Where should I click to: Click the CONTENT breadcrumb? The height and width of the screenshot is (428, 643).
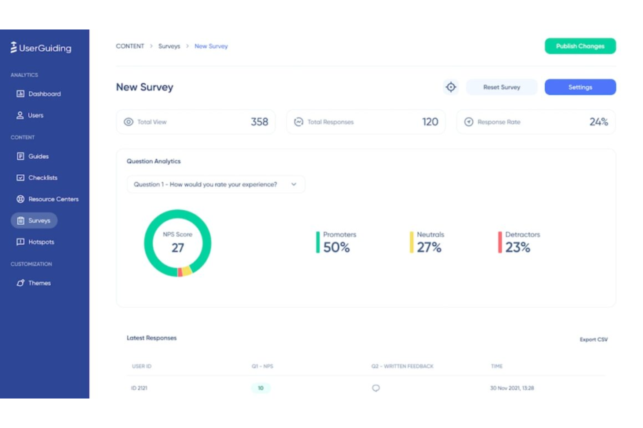click(130, 46)
